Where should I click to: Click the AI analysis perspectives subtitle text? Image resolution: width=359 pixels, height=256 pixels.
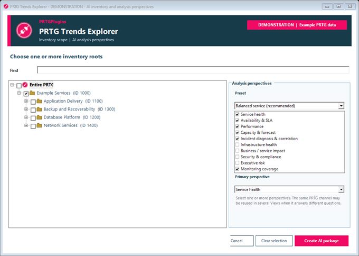93,40
